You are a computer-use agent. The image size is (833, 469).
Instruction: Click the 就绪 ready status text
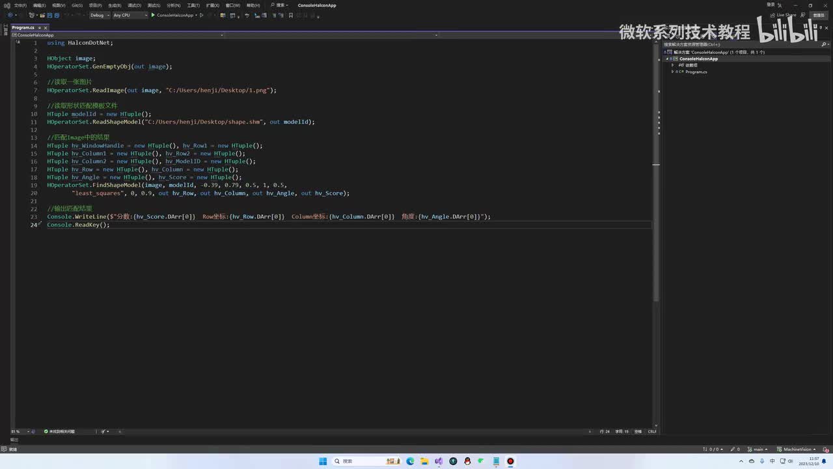(12, 449)
